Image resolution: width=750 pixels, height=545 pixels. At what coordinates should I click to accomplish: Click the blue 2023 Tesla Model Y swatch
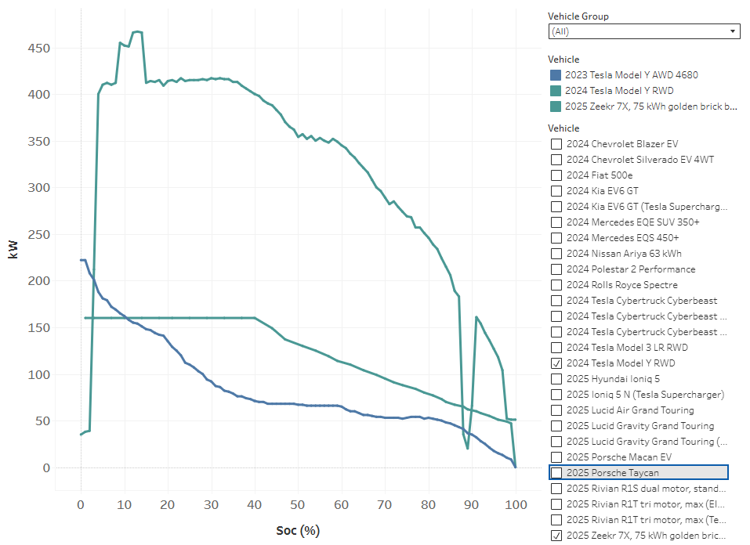coord(556,75)
